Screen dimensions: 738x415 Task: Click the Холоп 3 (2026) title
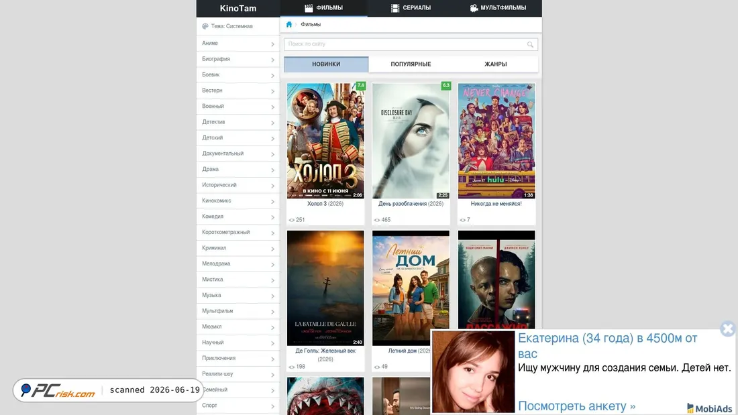coord(325,204)
